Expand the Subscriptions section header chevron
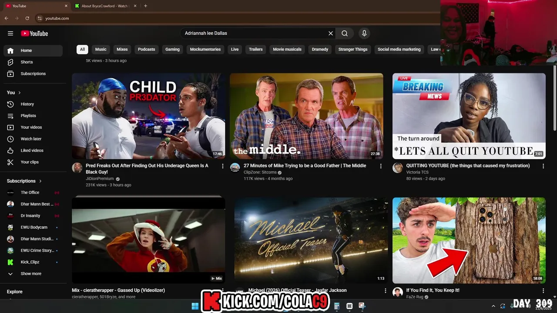The image size is (557, 313). point(40,181)
